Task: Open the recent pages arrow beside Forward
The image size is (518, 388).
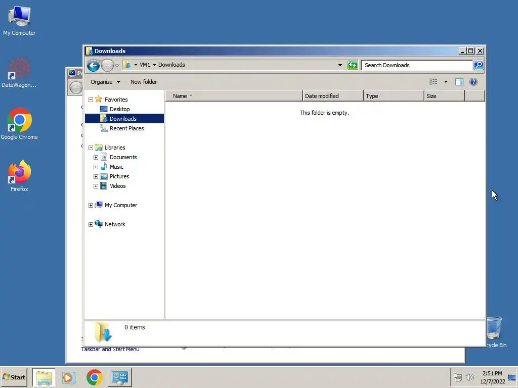Action: click(117, 65)
